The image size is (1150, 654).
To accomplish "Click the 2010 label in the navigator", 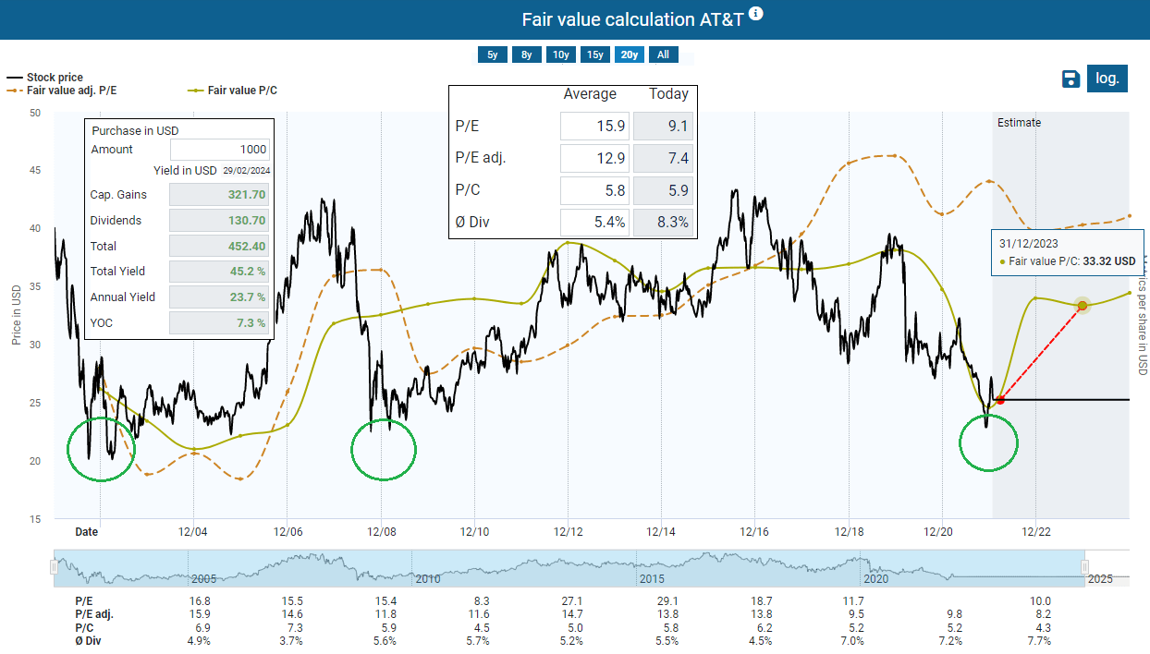I will pos(427,578).
